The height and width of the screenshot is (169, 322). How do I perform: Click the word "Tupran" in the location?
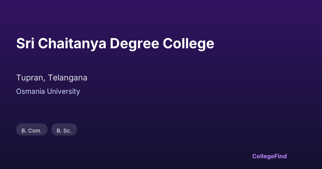coord(30,78)
